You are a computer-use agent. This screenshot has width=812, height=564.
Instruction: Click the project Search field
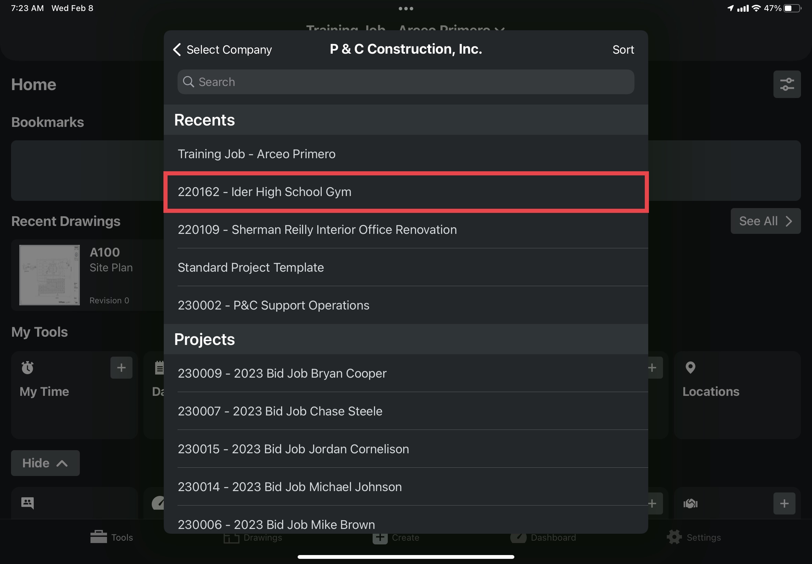coord(406,82)
